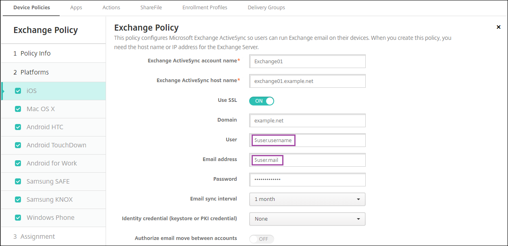Uncheck the Mac OS X platform checkbox
508x246 pixels.
(18, 109)
